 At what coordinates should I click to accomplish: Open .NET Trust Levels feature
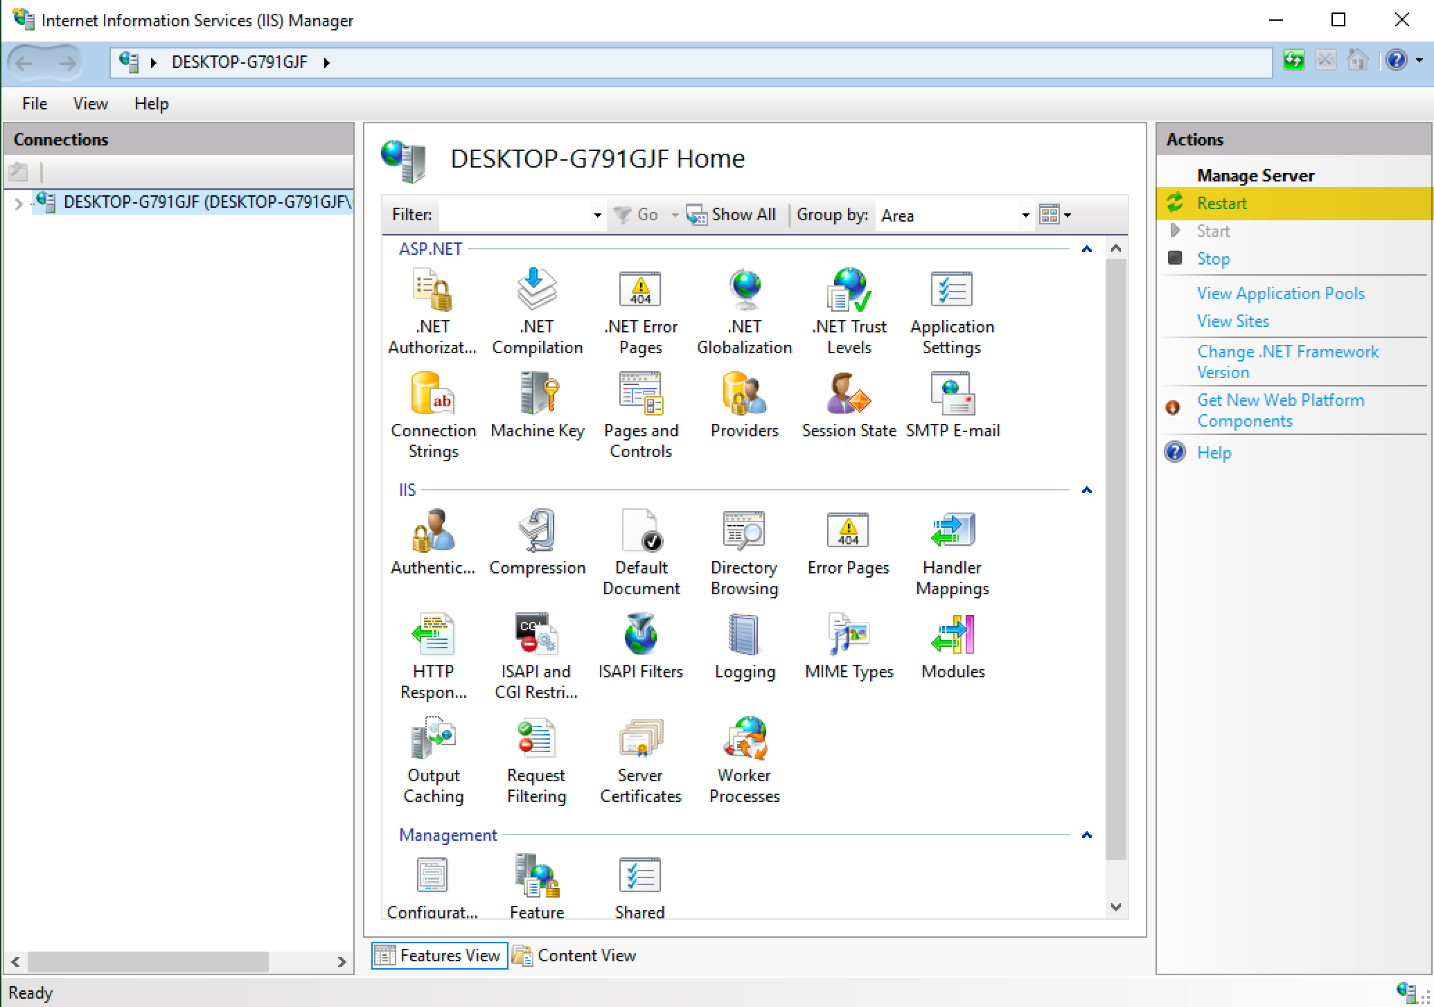pyautogui.click(x=849, y=311)
